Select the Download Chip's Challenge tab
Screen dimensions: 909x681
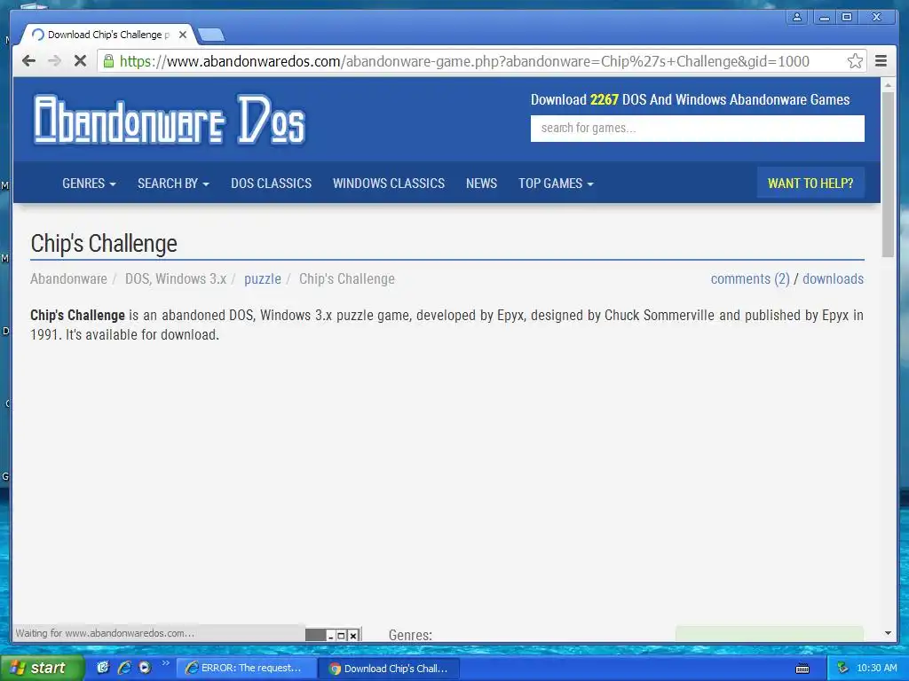point(107,35)
